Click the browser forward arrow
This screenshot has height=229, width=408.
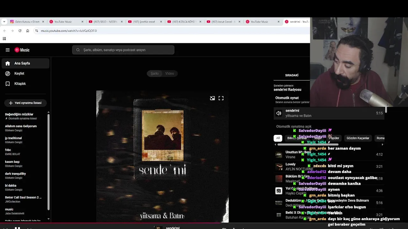click(x=12, y=31)
